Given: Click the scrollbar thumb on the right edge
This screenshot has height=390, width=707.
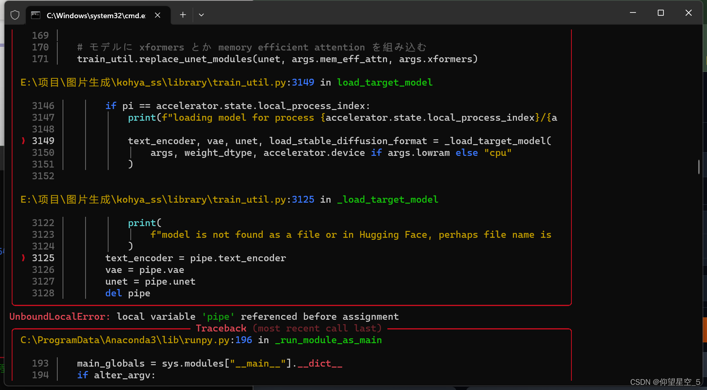Looking at the screenshot, I should pyautogui.click(x=699, y=167).
